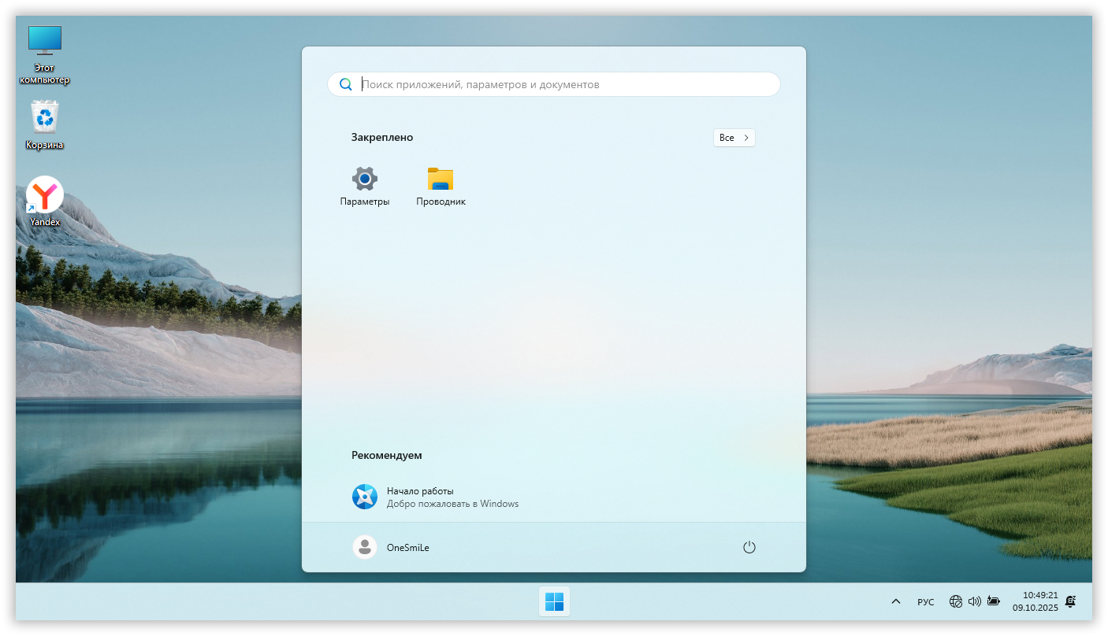
Task: Select the Корзина desktop icon
Action: click(x=45, y=124)
